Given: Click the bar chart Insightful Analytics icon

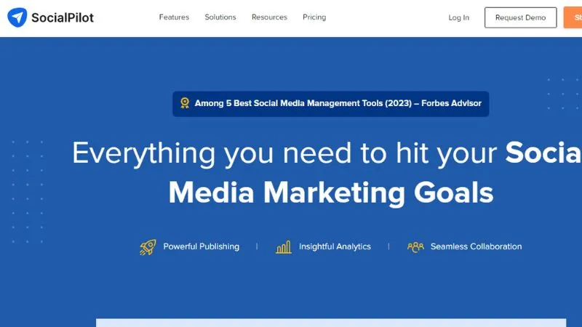Looking at the screenshot, I should coord(284,247).
